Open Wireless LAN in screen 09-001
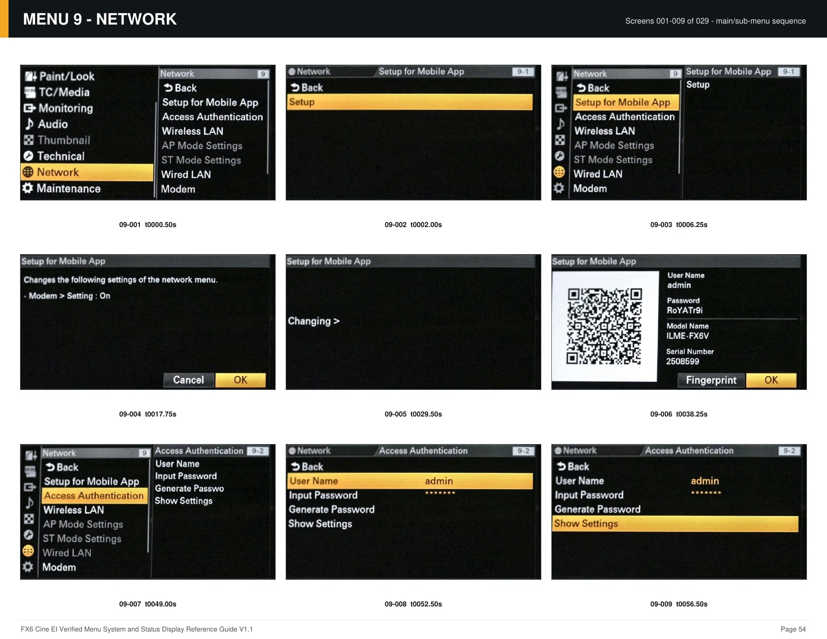Screen dimensions: 827x639 point(192,131)
